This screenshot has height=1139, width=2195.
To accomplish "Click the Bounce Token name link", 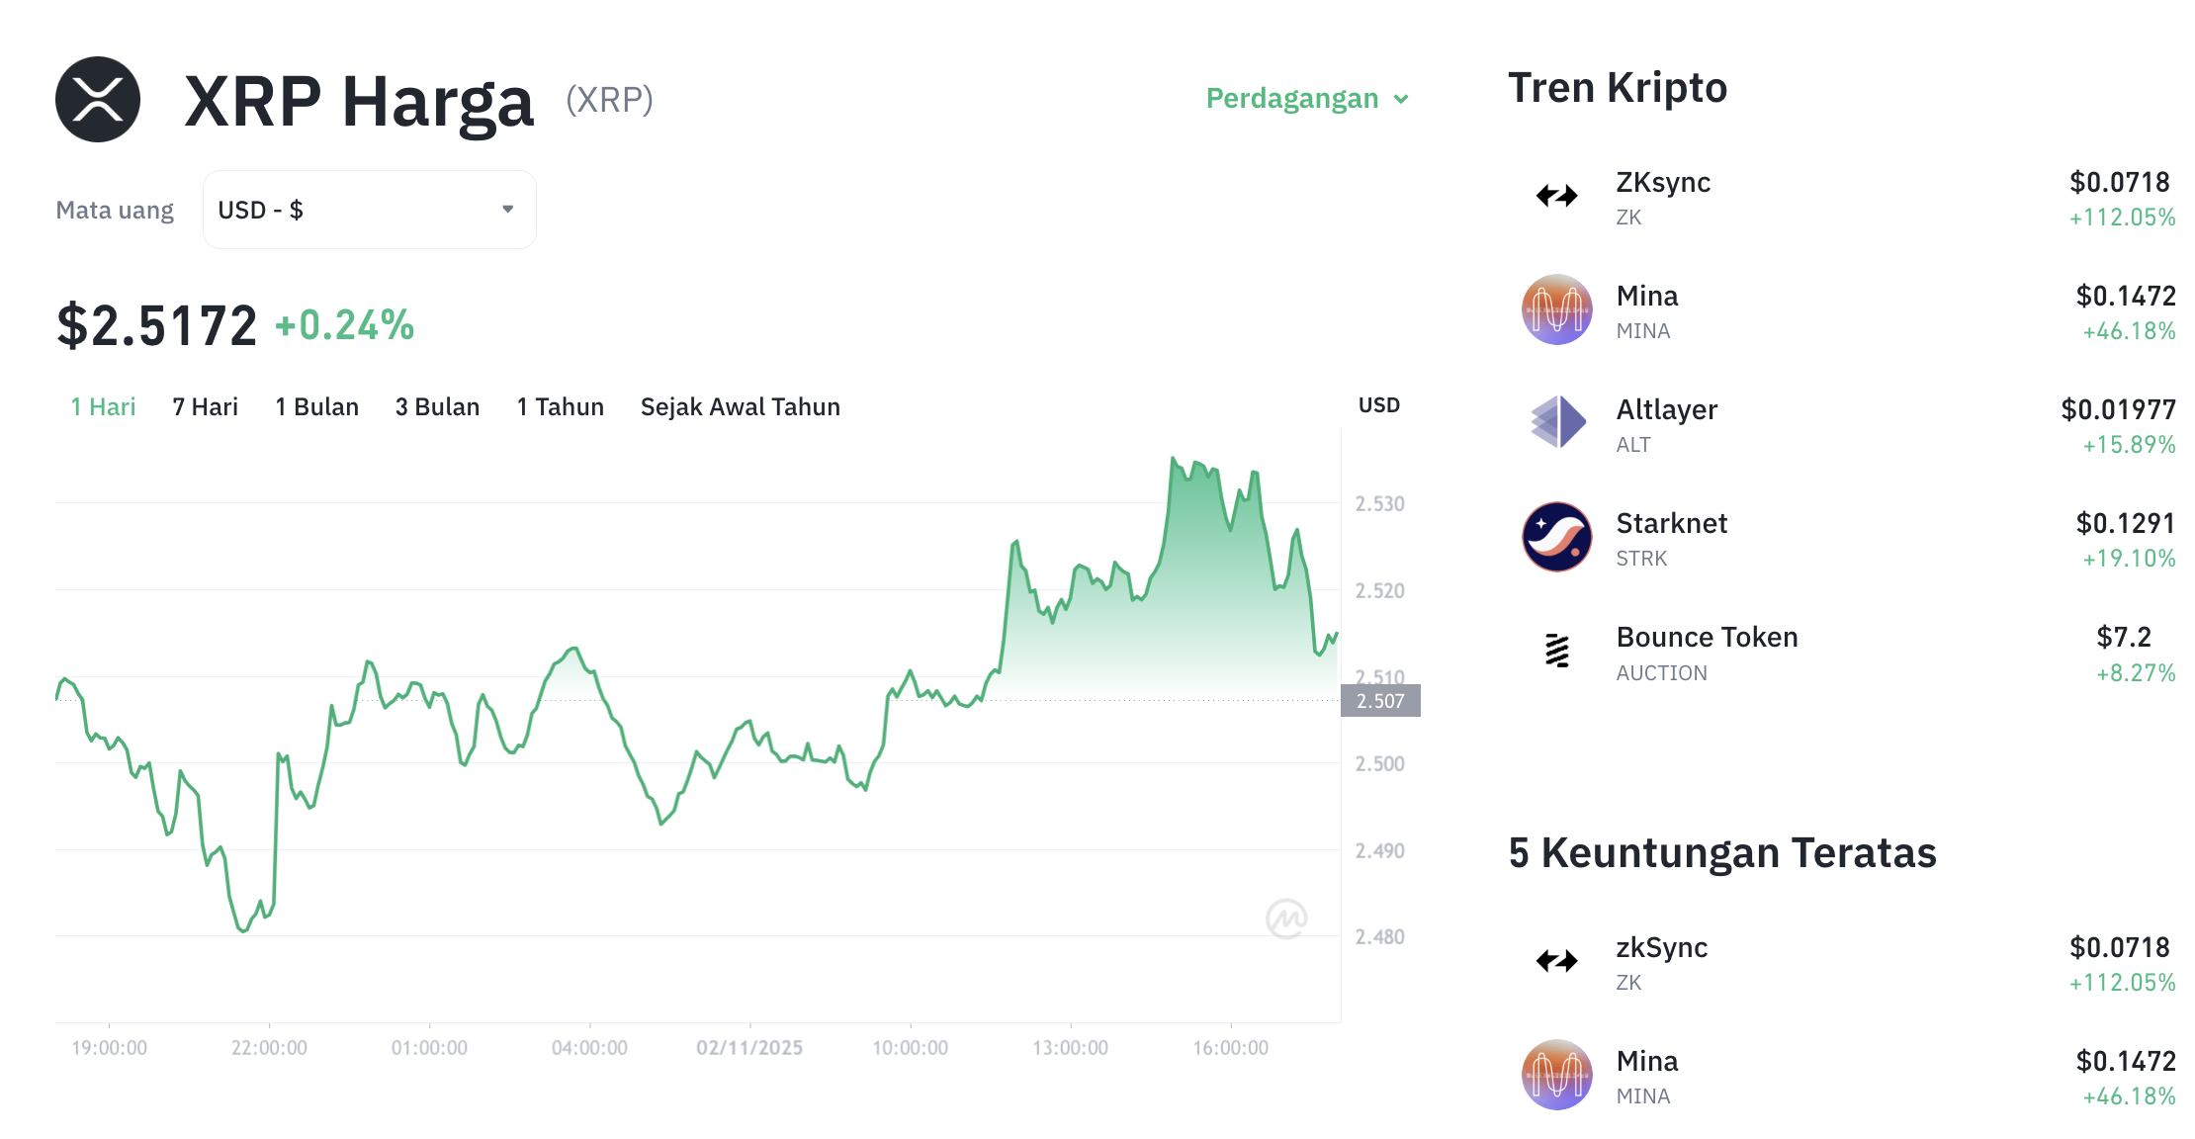I will [x=1707, y=638].
